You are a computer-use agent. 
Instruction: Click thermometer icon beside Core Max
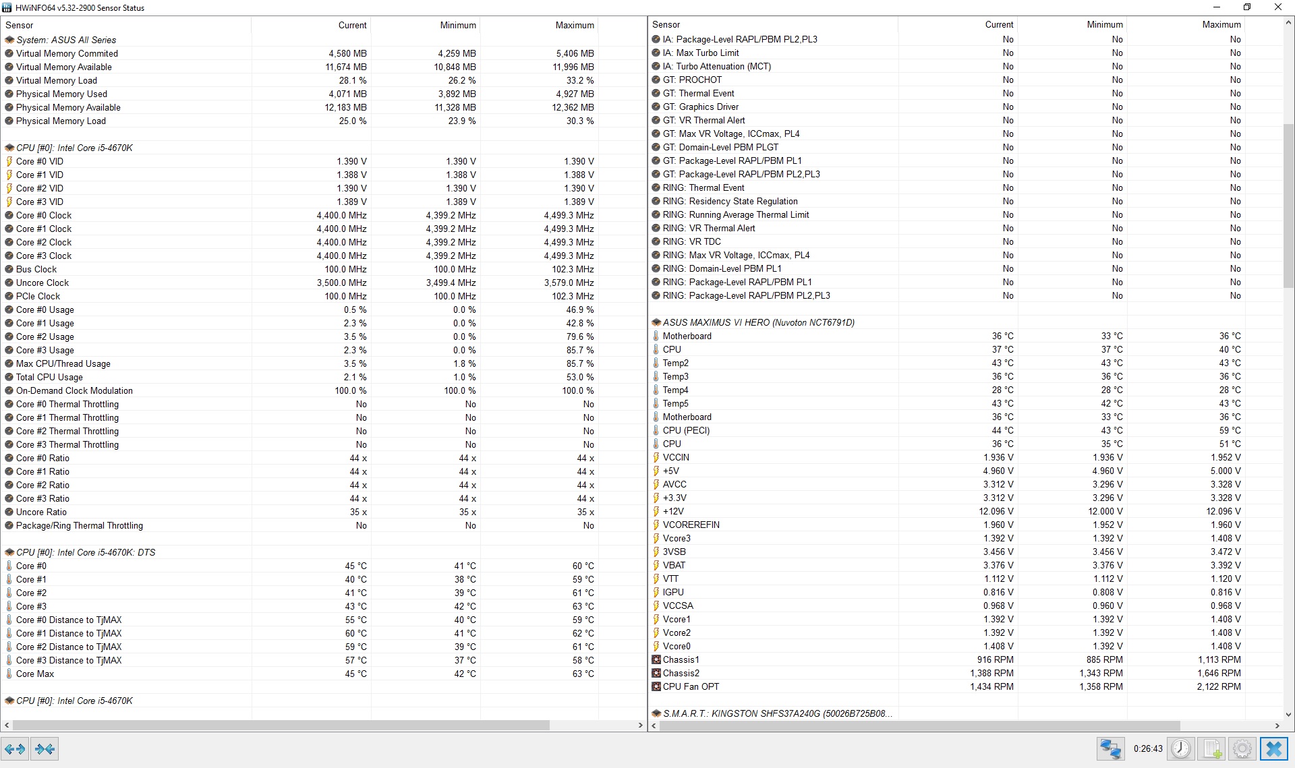tap(9, 674)
